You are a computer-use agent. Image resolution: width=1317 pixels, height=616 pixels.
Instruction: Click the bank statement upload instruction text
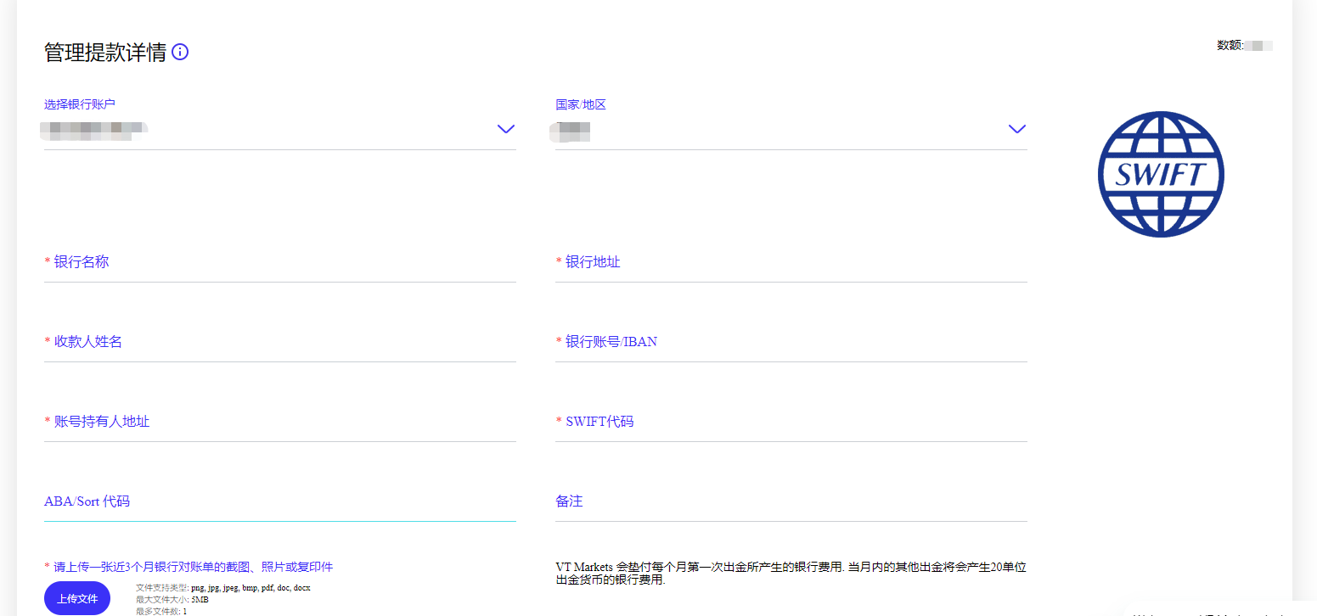pyautogui.click(x=189, y=567)
